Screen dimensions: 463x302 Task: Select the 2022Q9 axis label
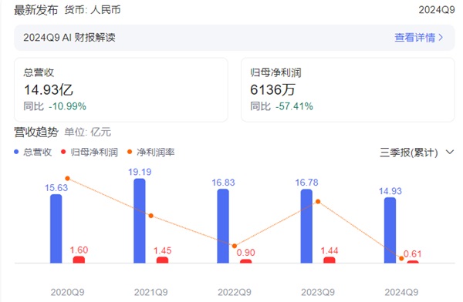(x=235, y=292)
